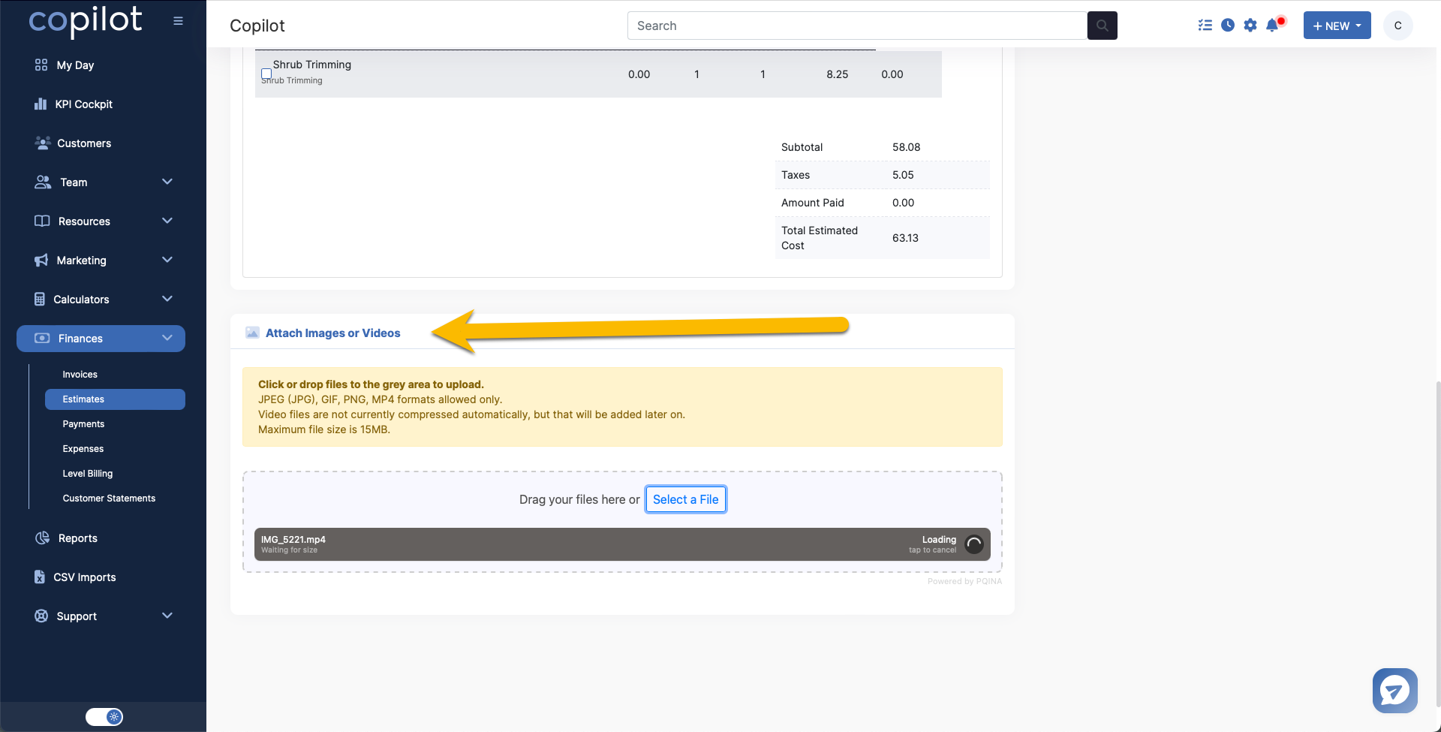Open My Day grid icon
1441x732 pixels.
coord(41,65)
